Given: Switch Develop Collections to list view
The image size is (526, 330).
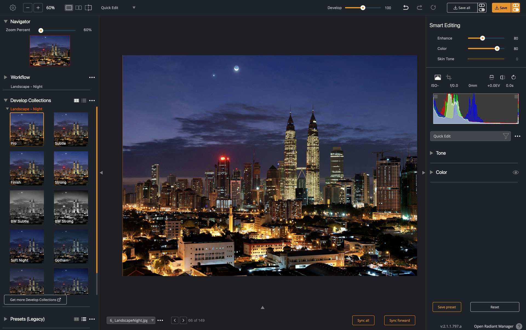Looking at the screenshot, I should tap(84, 101).
